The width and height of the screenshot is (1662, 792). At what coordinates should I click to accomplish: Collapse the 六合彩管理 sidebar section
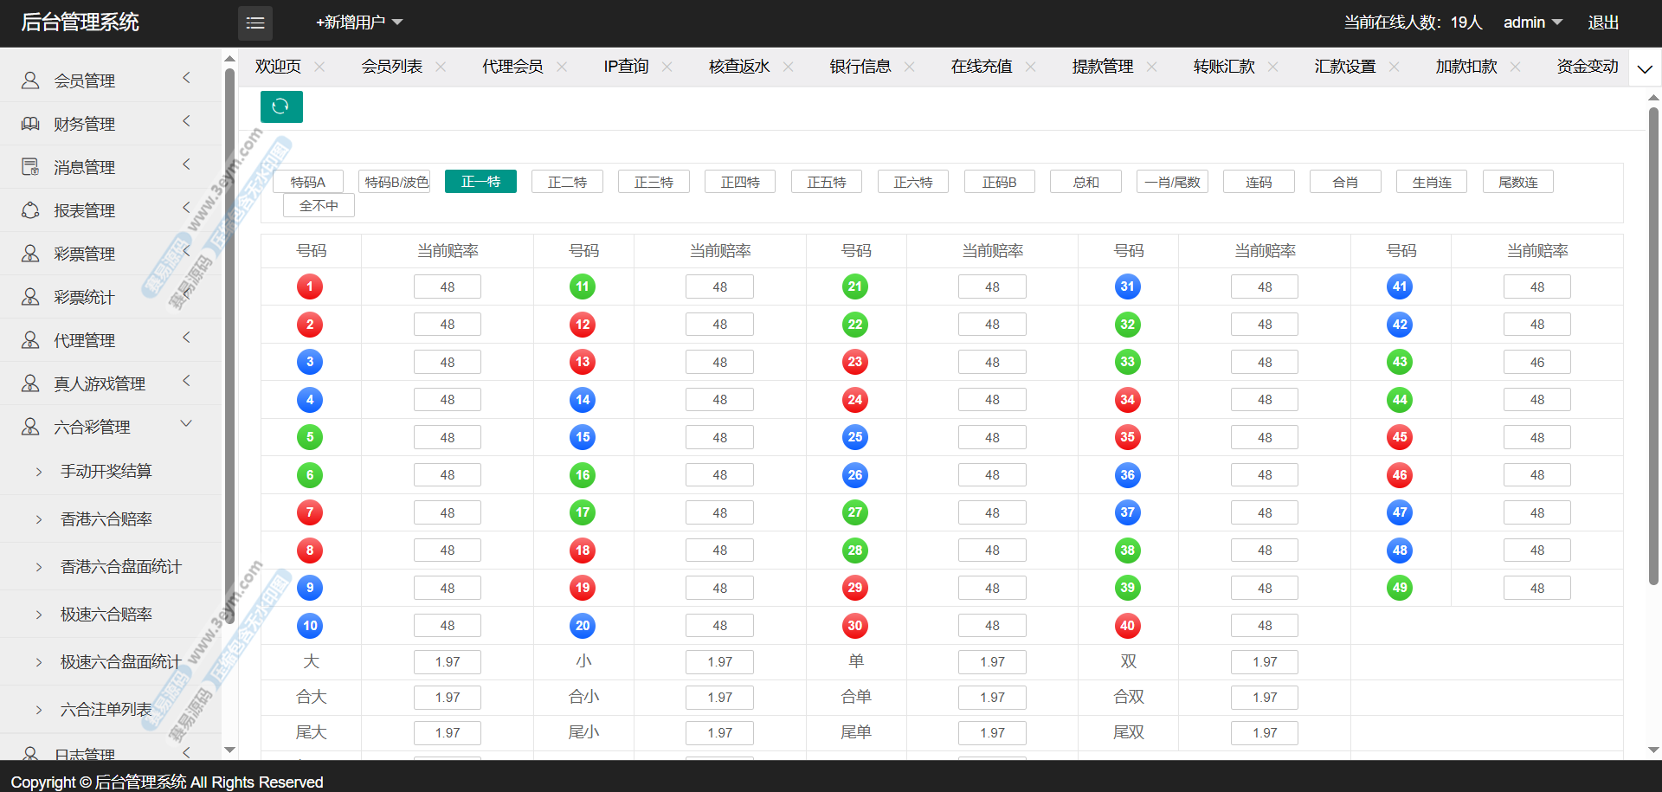click(x=186, y=424)
